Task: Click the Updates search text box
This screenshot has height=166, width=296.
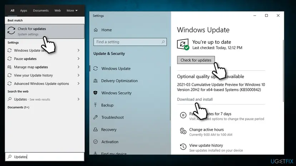Action: click(45, 157)
